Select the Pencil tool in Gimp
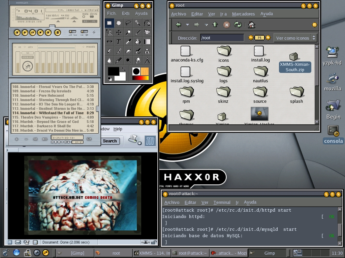This screenshot has height=258, width=345. [x=109, y=51]
